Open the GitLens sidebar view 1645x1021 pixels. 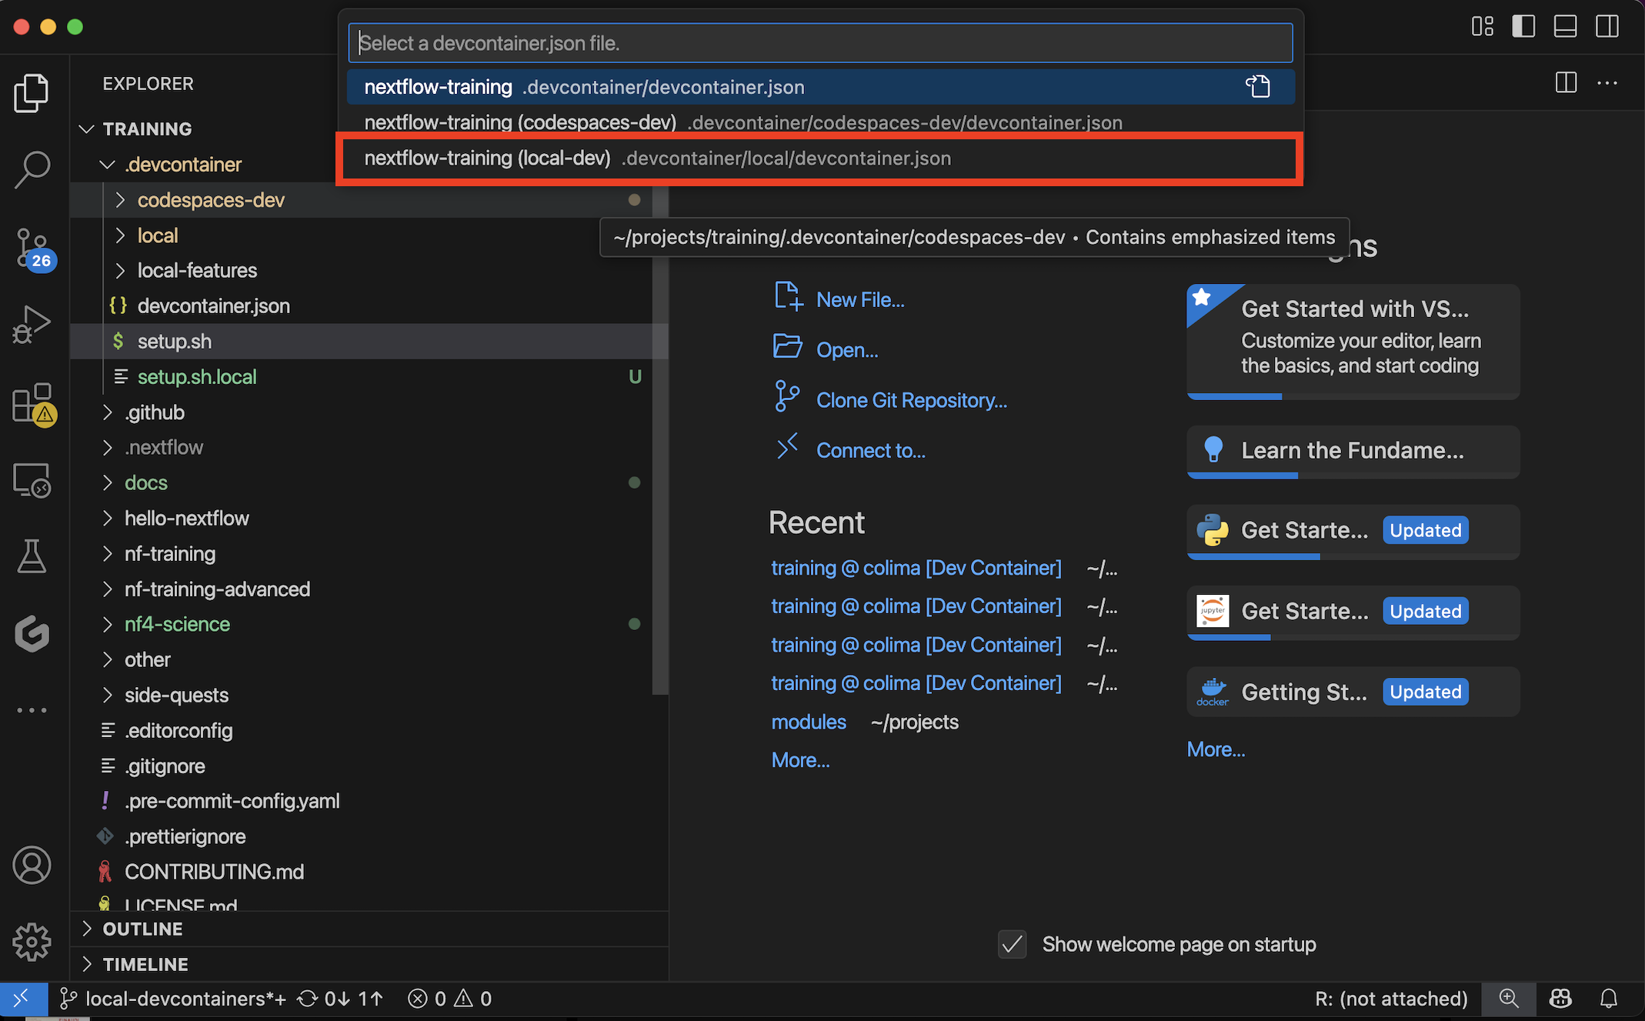(x=34, y=633)
